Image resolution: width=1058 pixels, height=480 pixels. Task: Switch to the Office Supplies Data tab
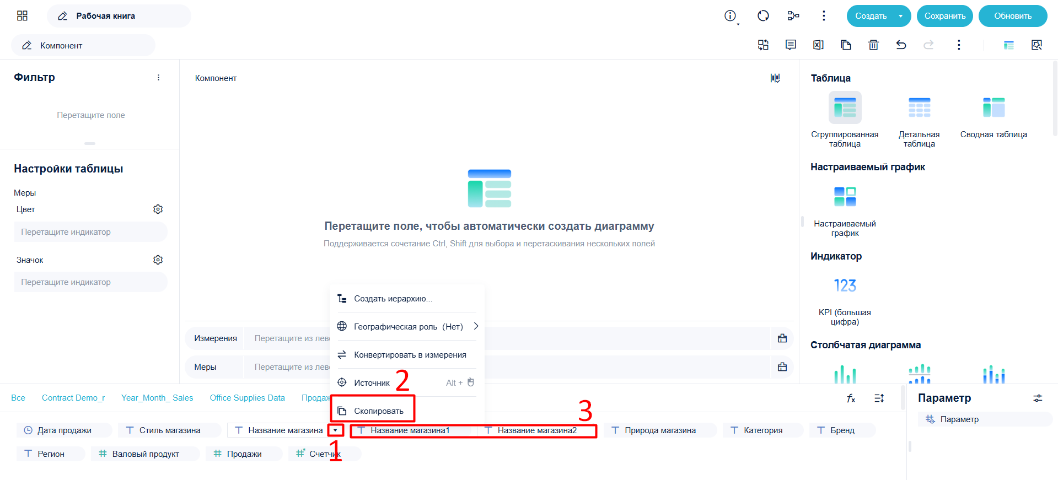[x=247, y=398]
